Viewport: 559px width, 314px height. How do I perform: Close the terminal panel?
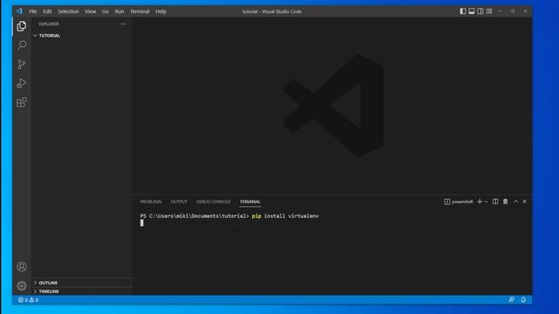(x=525, y=201)
